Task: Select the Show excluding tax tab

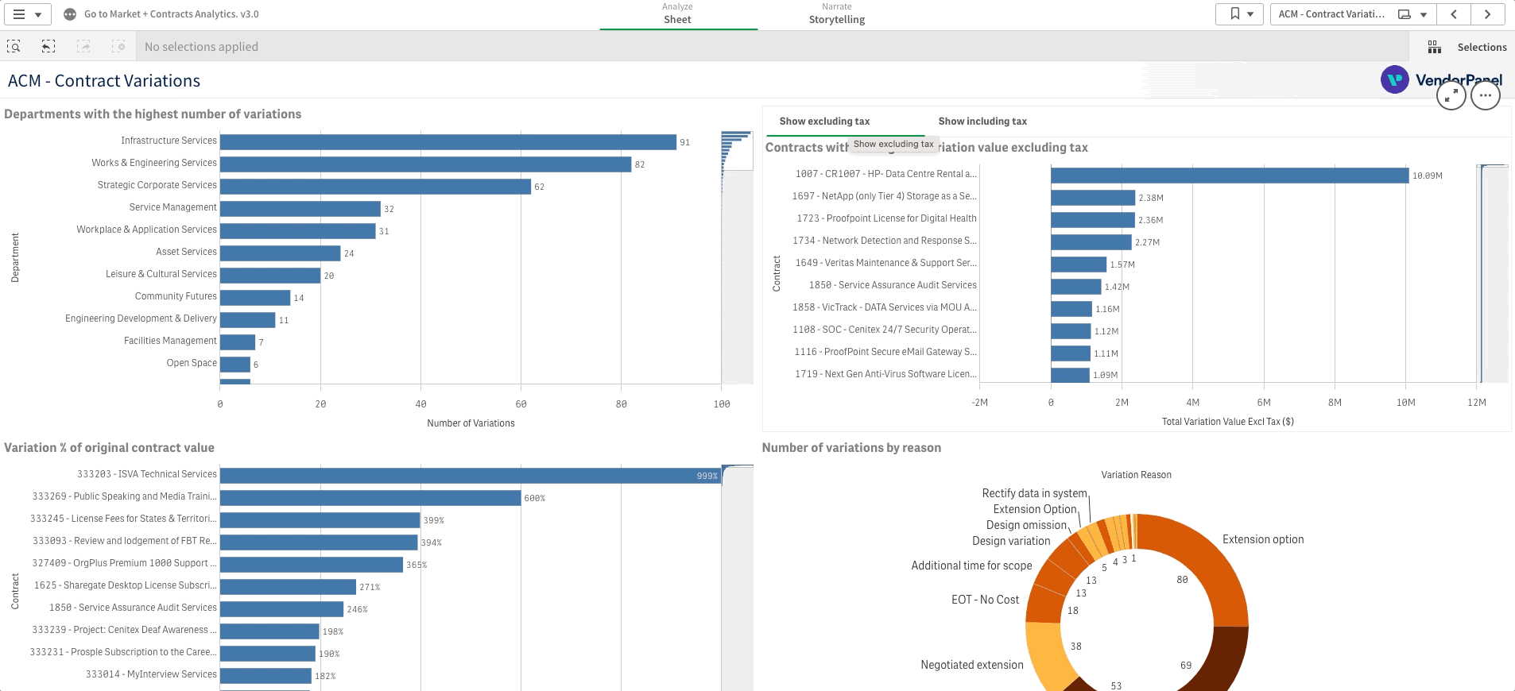Action: 824,122
